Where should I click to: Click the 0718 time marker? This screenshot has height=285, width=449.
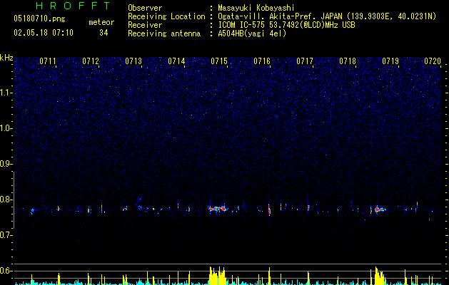(348, 61)
